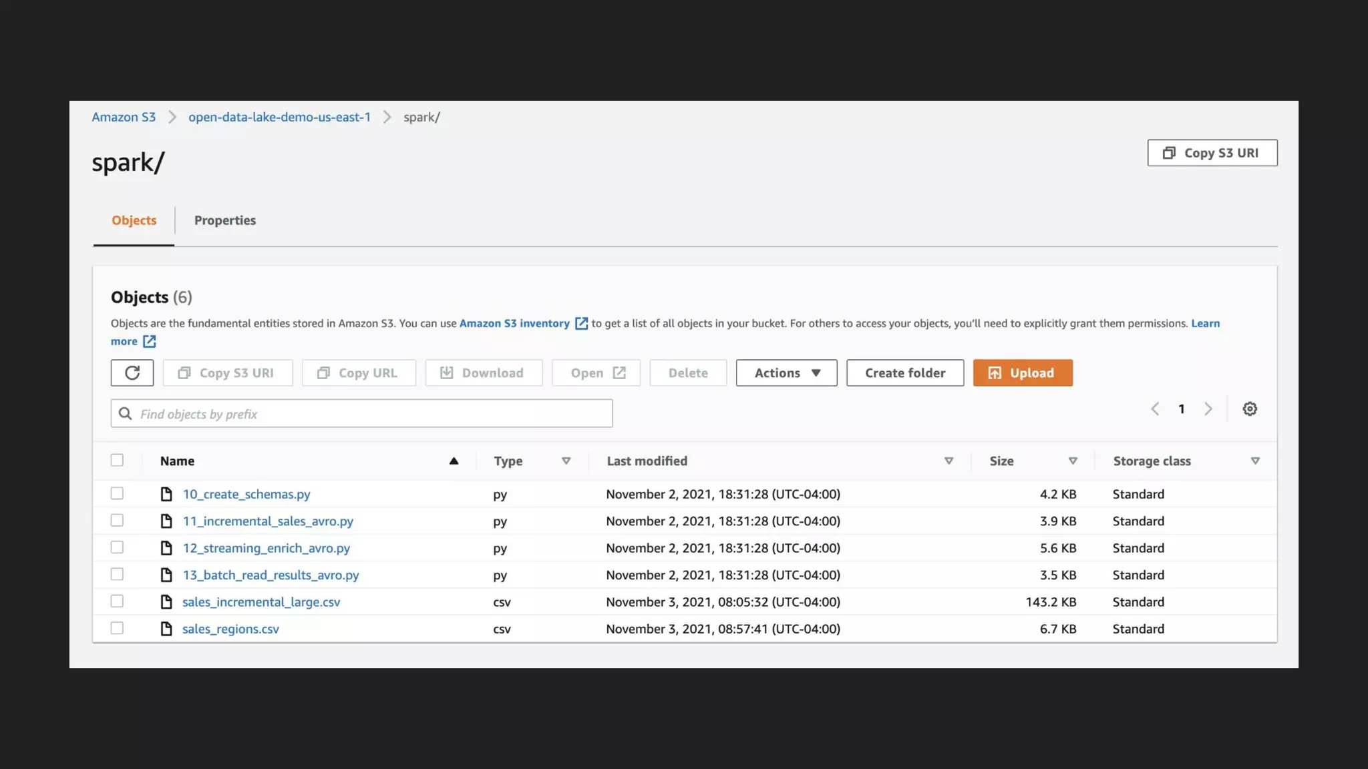This screenshot has width=1368, height=769.
Task: Open 10_create_schemas.py object
Action: [x=246, y=494]
